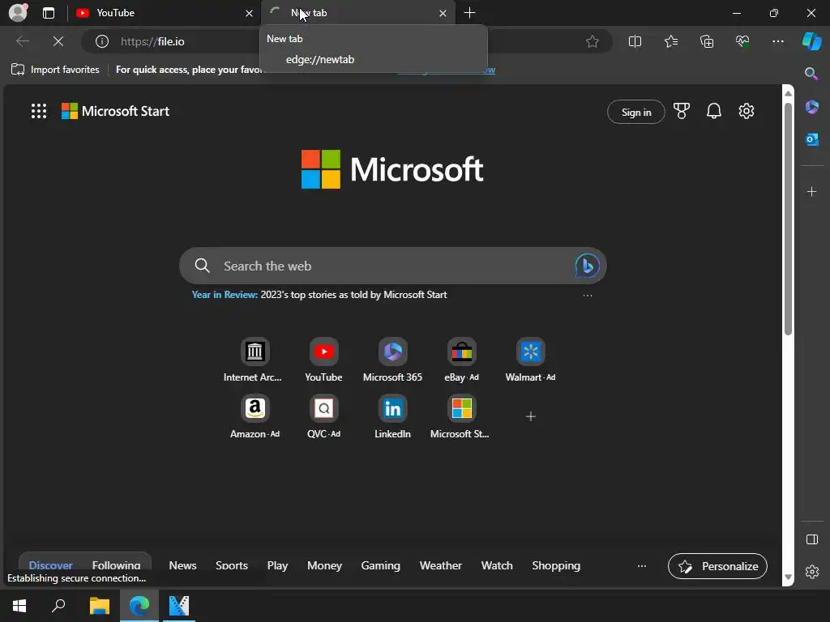Open Amazon quick link
Image resolution: width=830 pixels, height=622 pixels.
pos(255,417)
